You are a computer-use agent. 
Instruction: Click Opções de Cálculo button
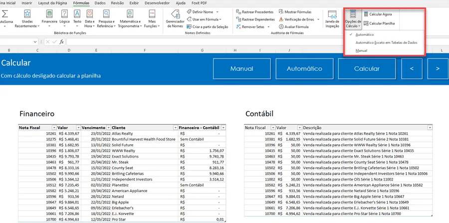(353, 19)
